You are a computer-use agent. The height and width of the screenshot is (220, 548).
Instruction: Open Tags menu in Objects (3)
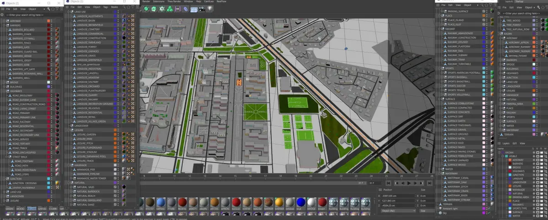click(x=105, y=7)
